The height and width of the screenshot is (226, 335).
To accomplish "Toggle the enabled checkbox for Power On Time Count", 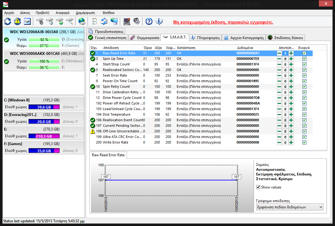I will [305, 81].
